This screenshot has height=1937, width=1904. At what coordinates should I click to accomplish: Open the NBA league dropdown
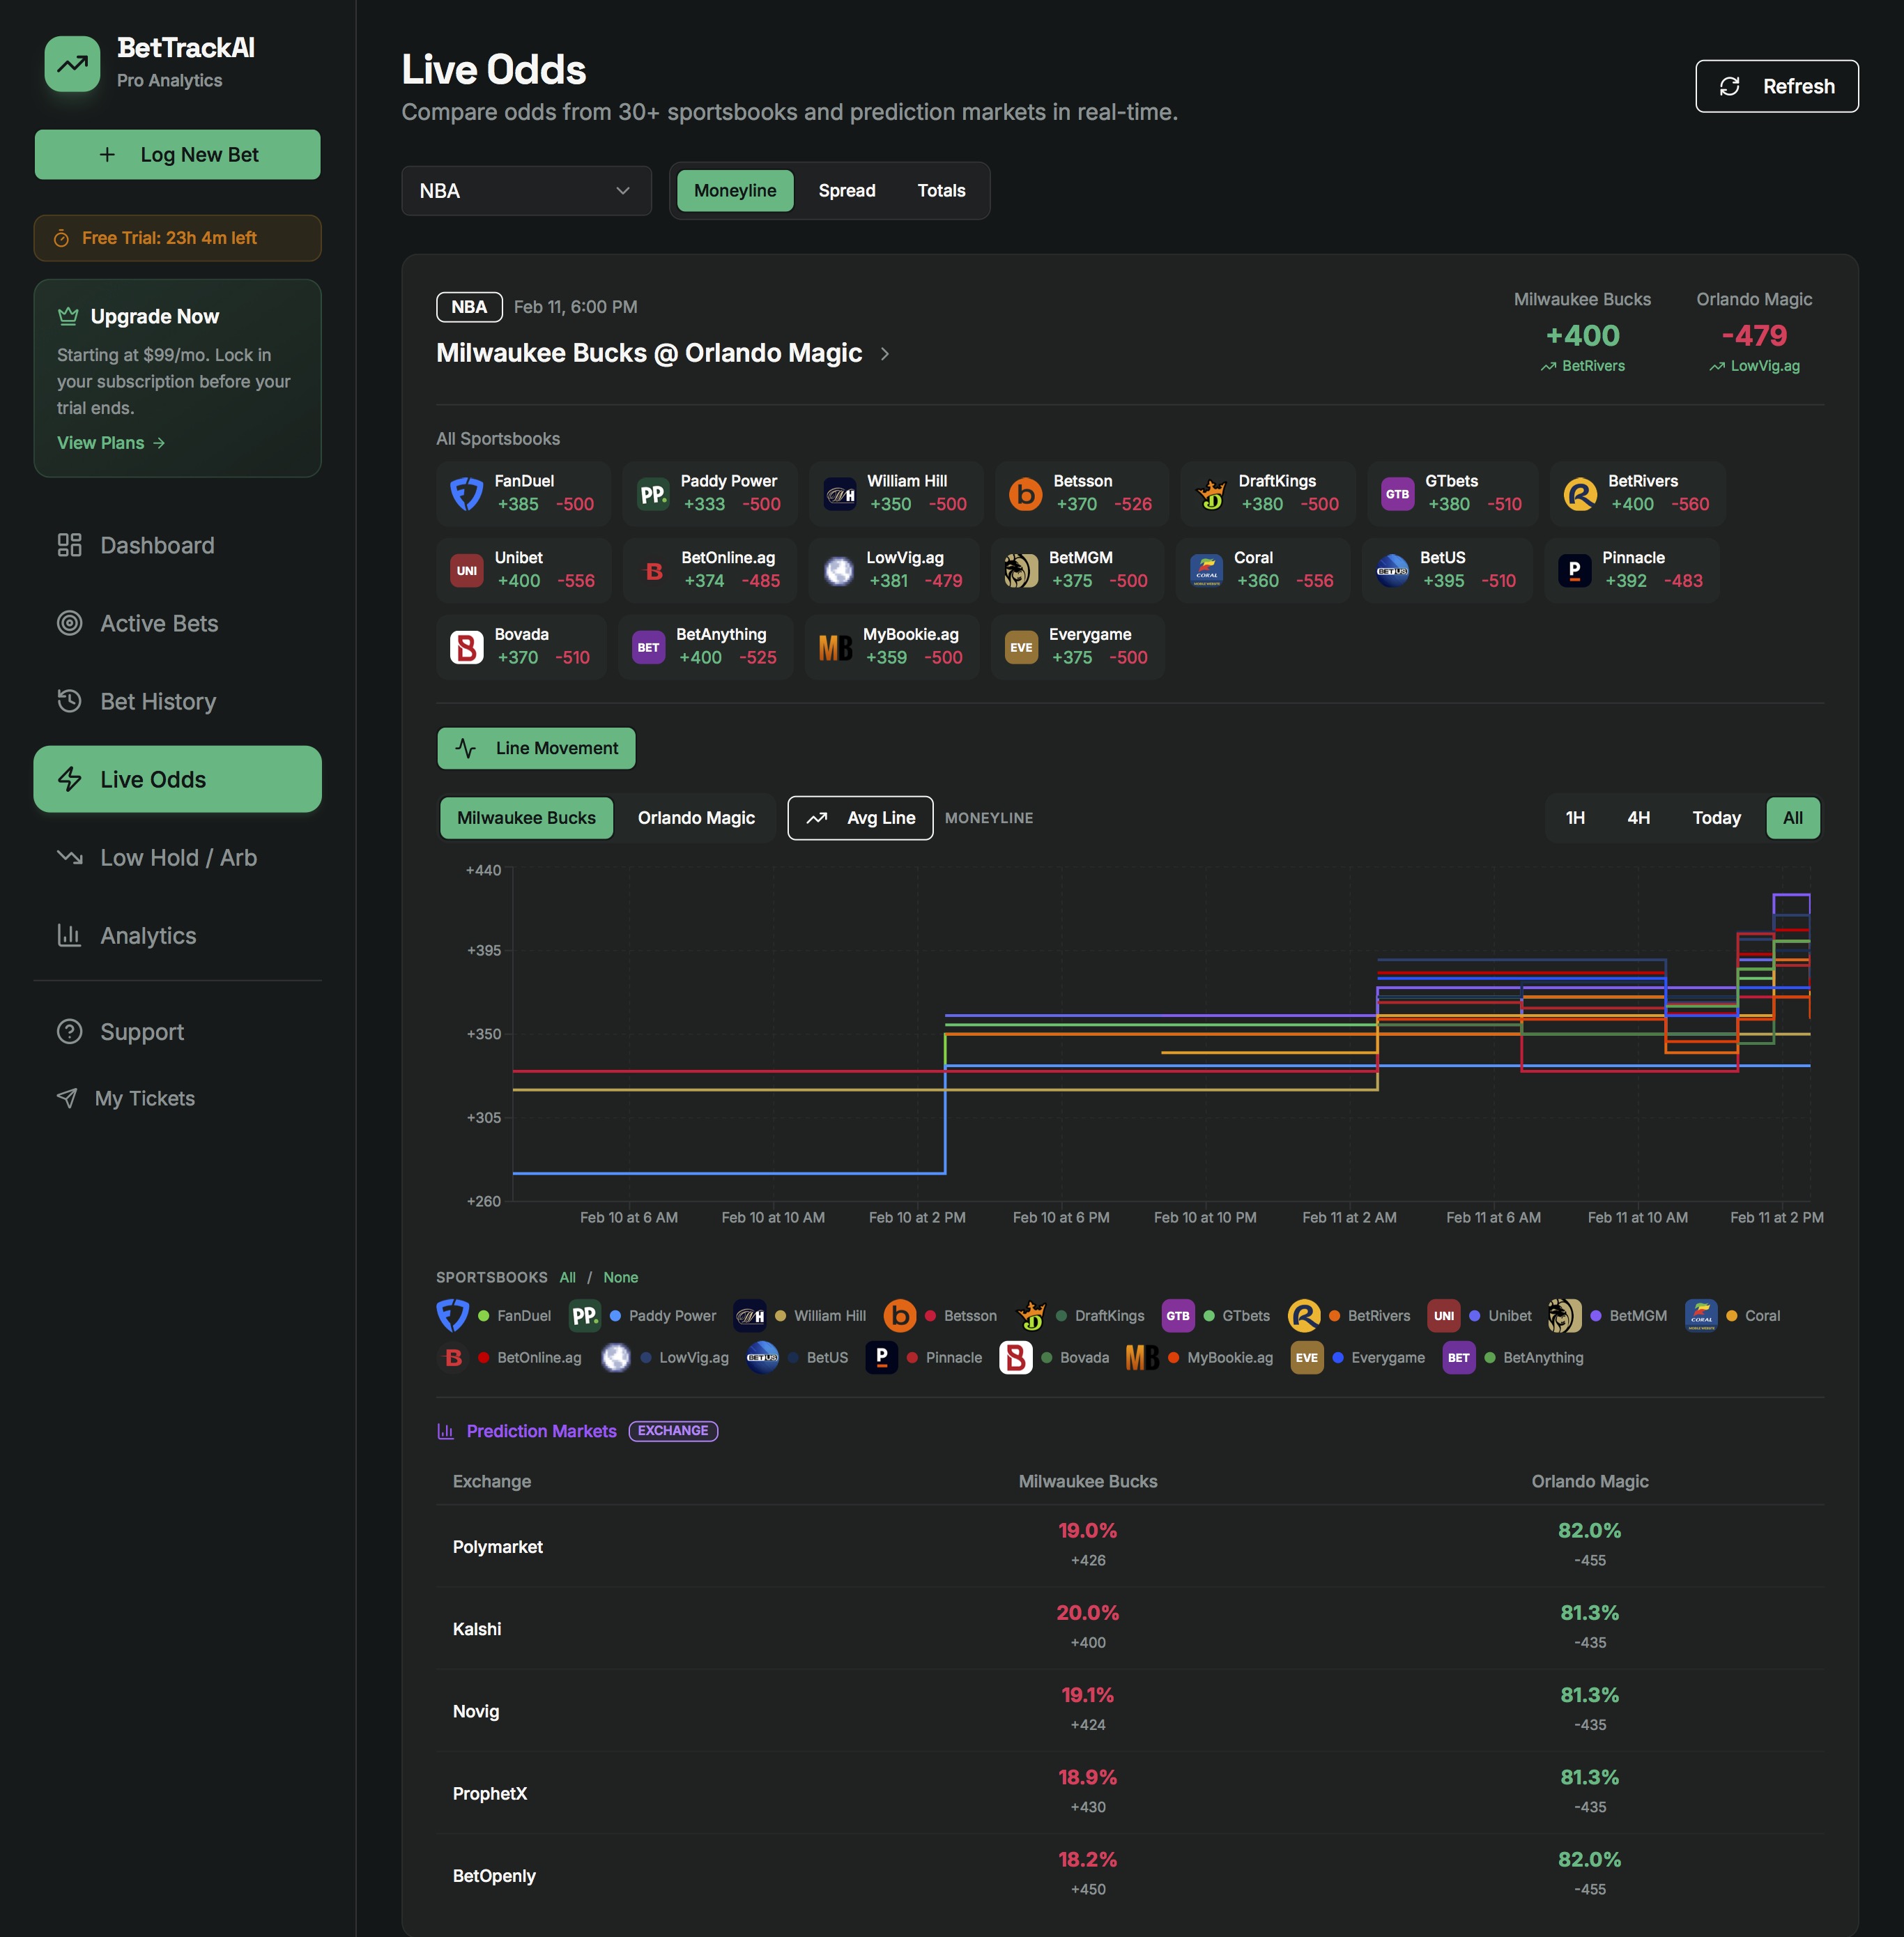tap(526, 191)
